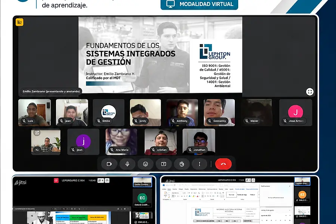Mute the microphone in the Meet toolbar

point(127,164)
